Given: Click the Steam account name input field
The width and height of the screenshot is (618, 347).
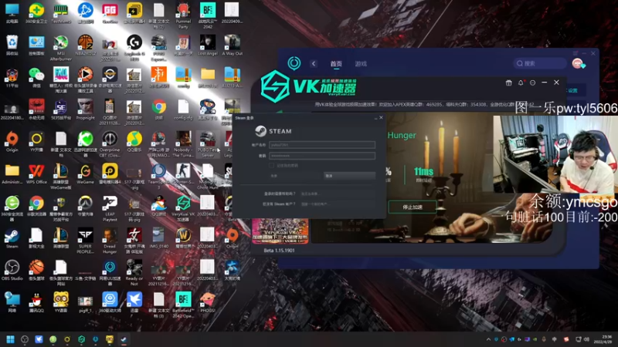Looking at the screenshot, I should pyautogui.click(x=322, y=145).
